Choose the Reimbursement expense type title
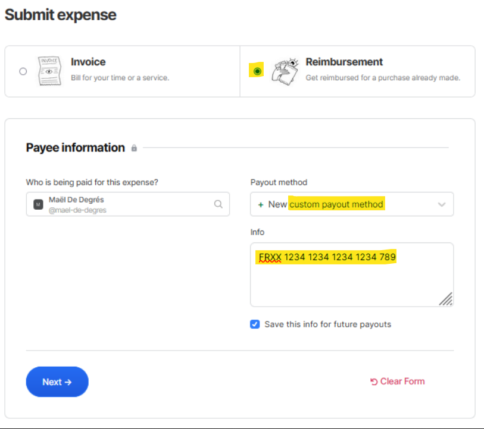 [x=344, y=62]
